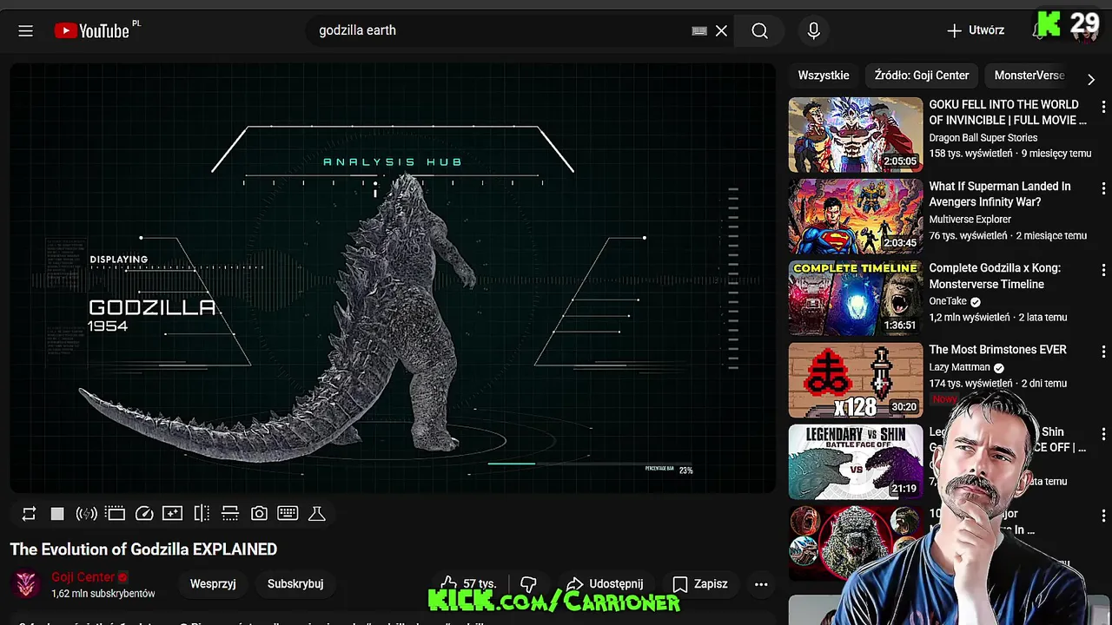Screen dimensions: 1112x625
Task: Start voice search with the microphone
Action: [813, 30]
